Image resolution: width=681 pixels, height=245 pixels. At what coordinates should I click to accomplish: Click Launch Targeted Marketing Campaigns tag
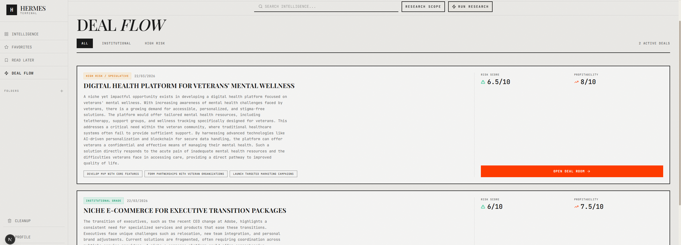click(x=263, y=174)
